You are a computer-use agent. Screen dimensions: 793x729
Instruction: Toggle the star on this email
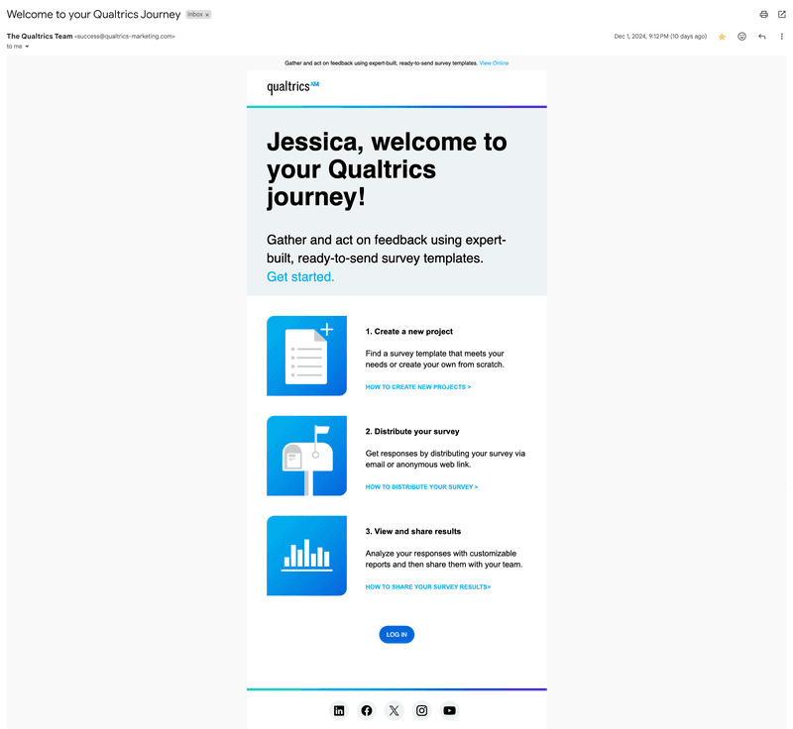coord(722,37)
